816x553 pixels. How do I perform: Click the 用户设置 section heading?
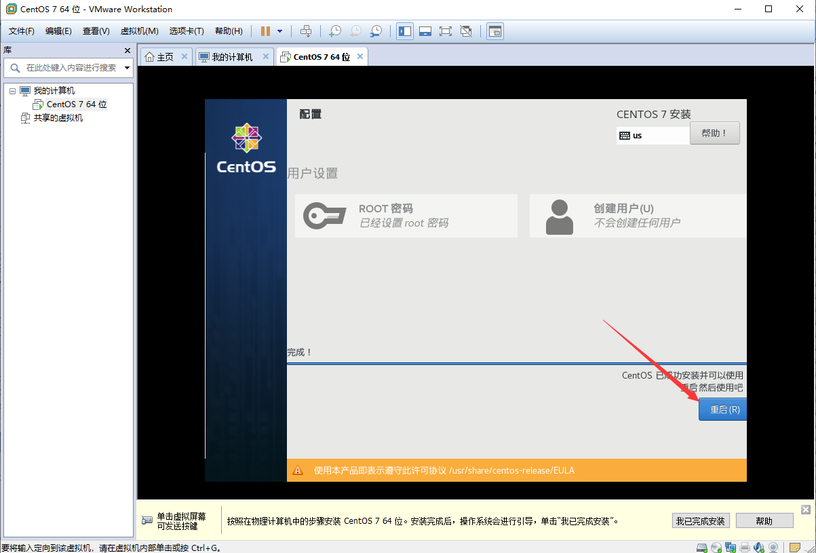313,173
